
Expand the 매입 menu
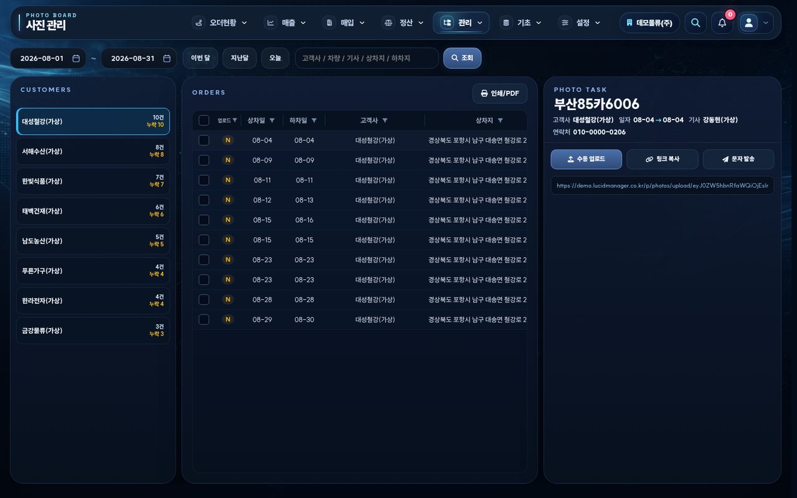tap(345, 23)
